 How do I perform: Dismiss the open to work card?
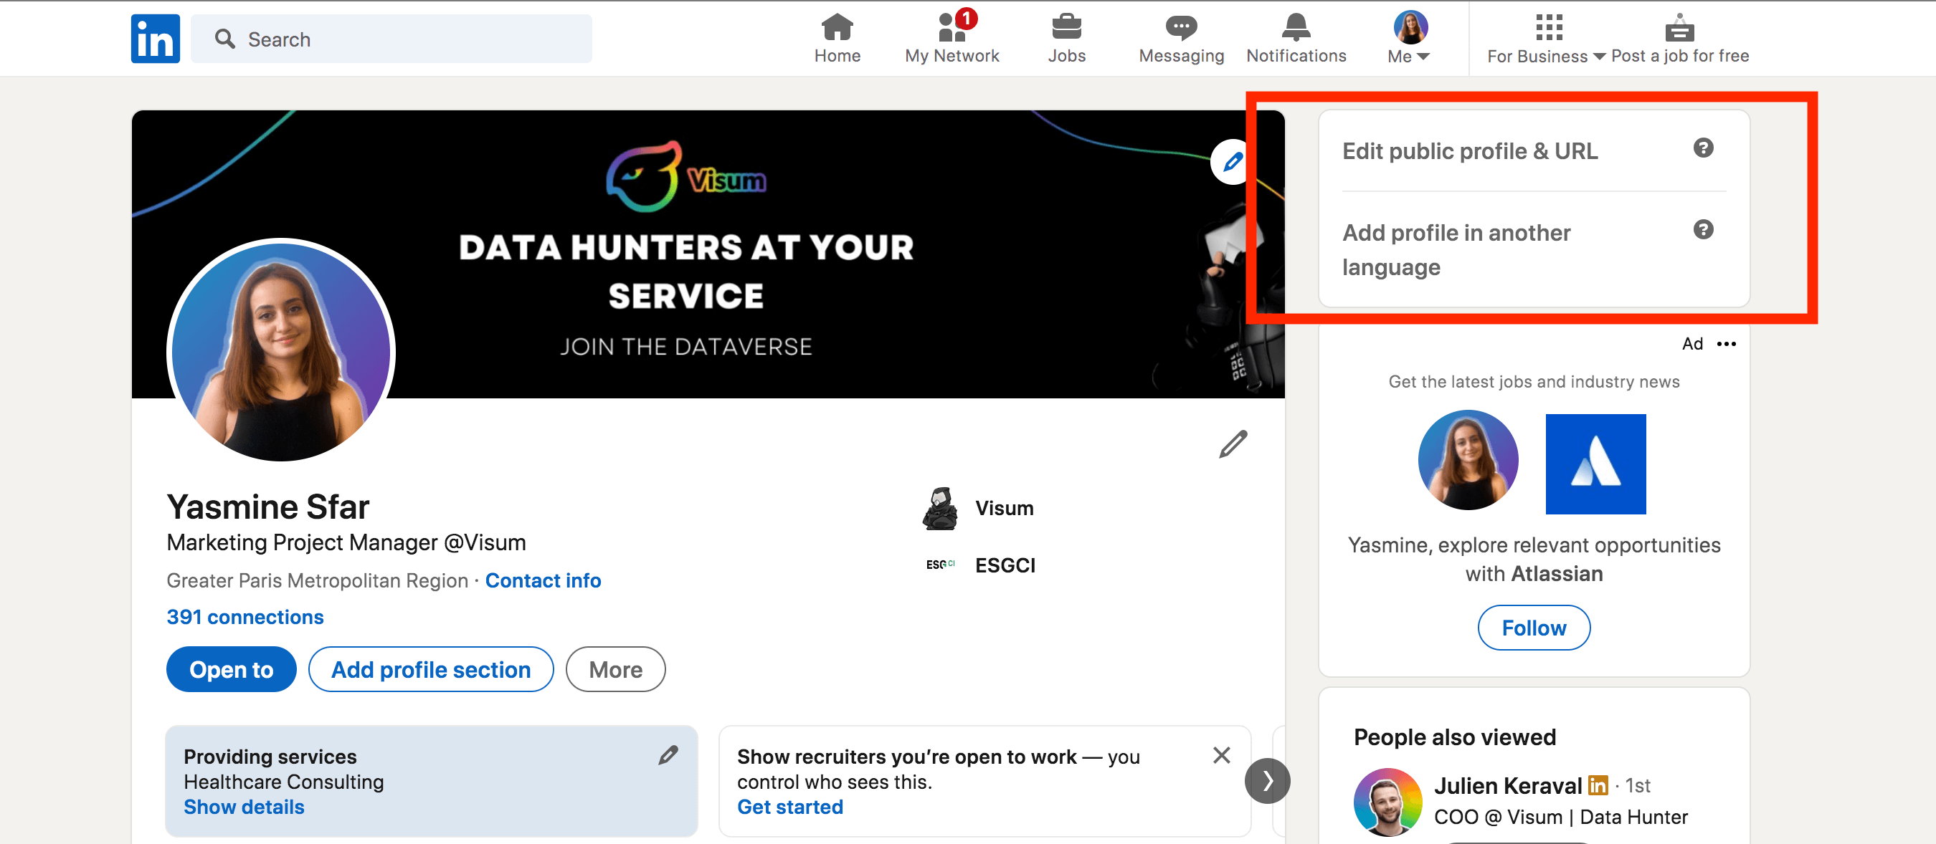(1220, 755)
